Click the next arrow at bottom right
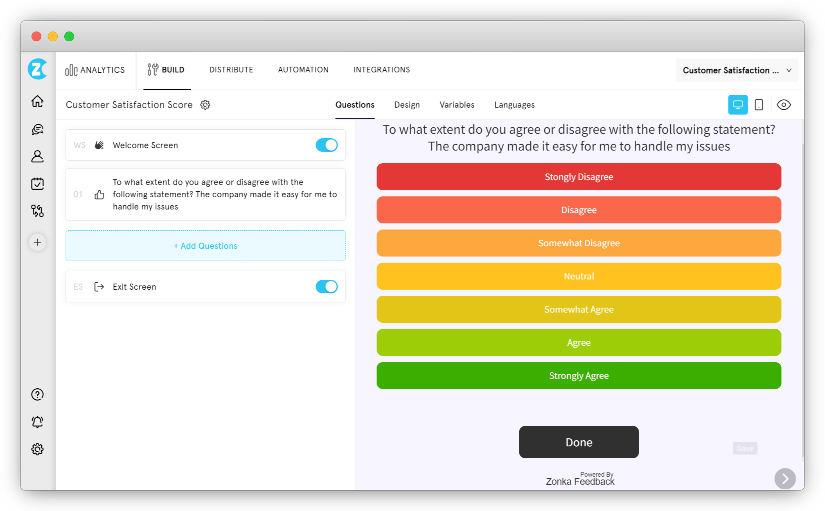 click(785, 479)
